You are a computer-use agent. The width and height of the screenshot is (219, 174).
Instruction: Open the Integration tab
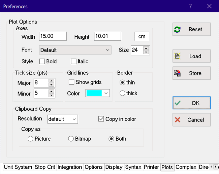[x=70, y=167]
